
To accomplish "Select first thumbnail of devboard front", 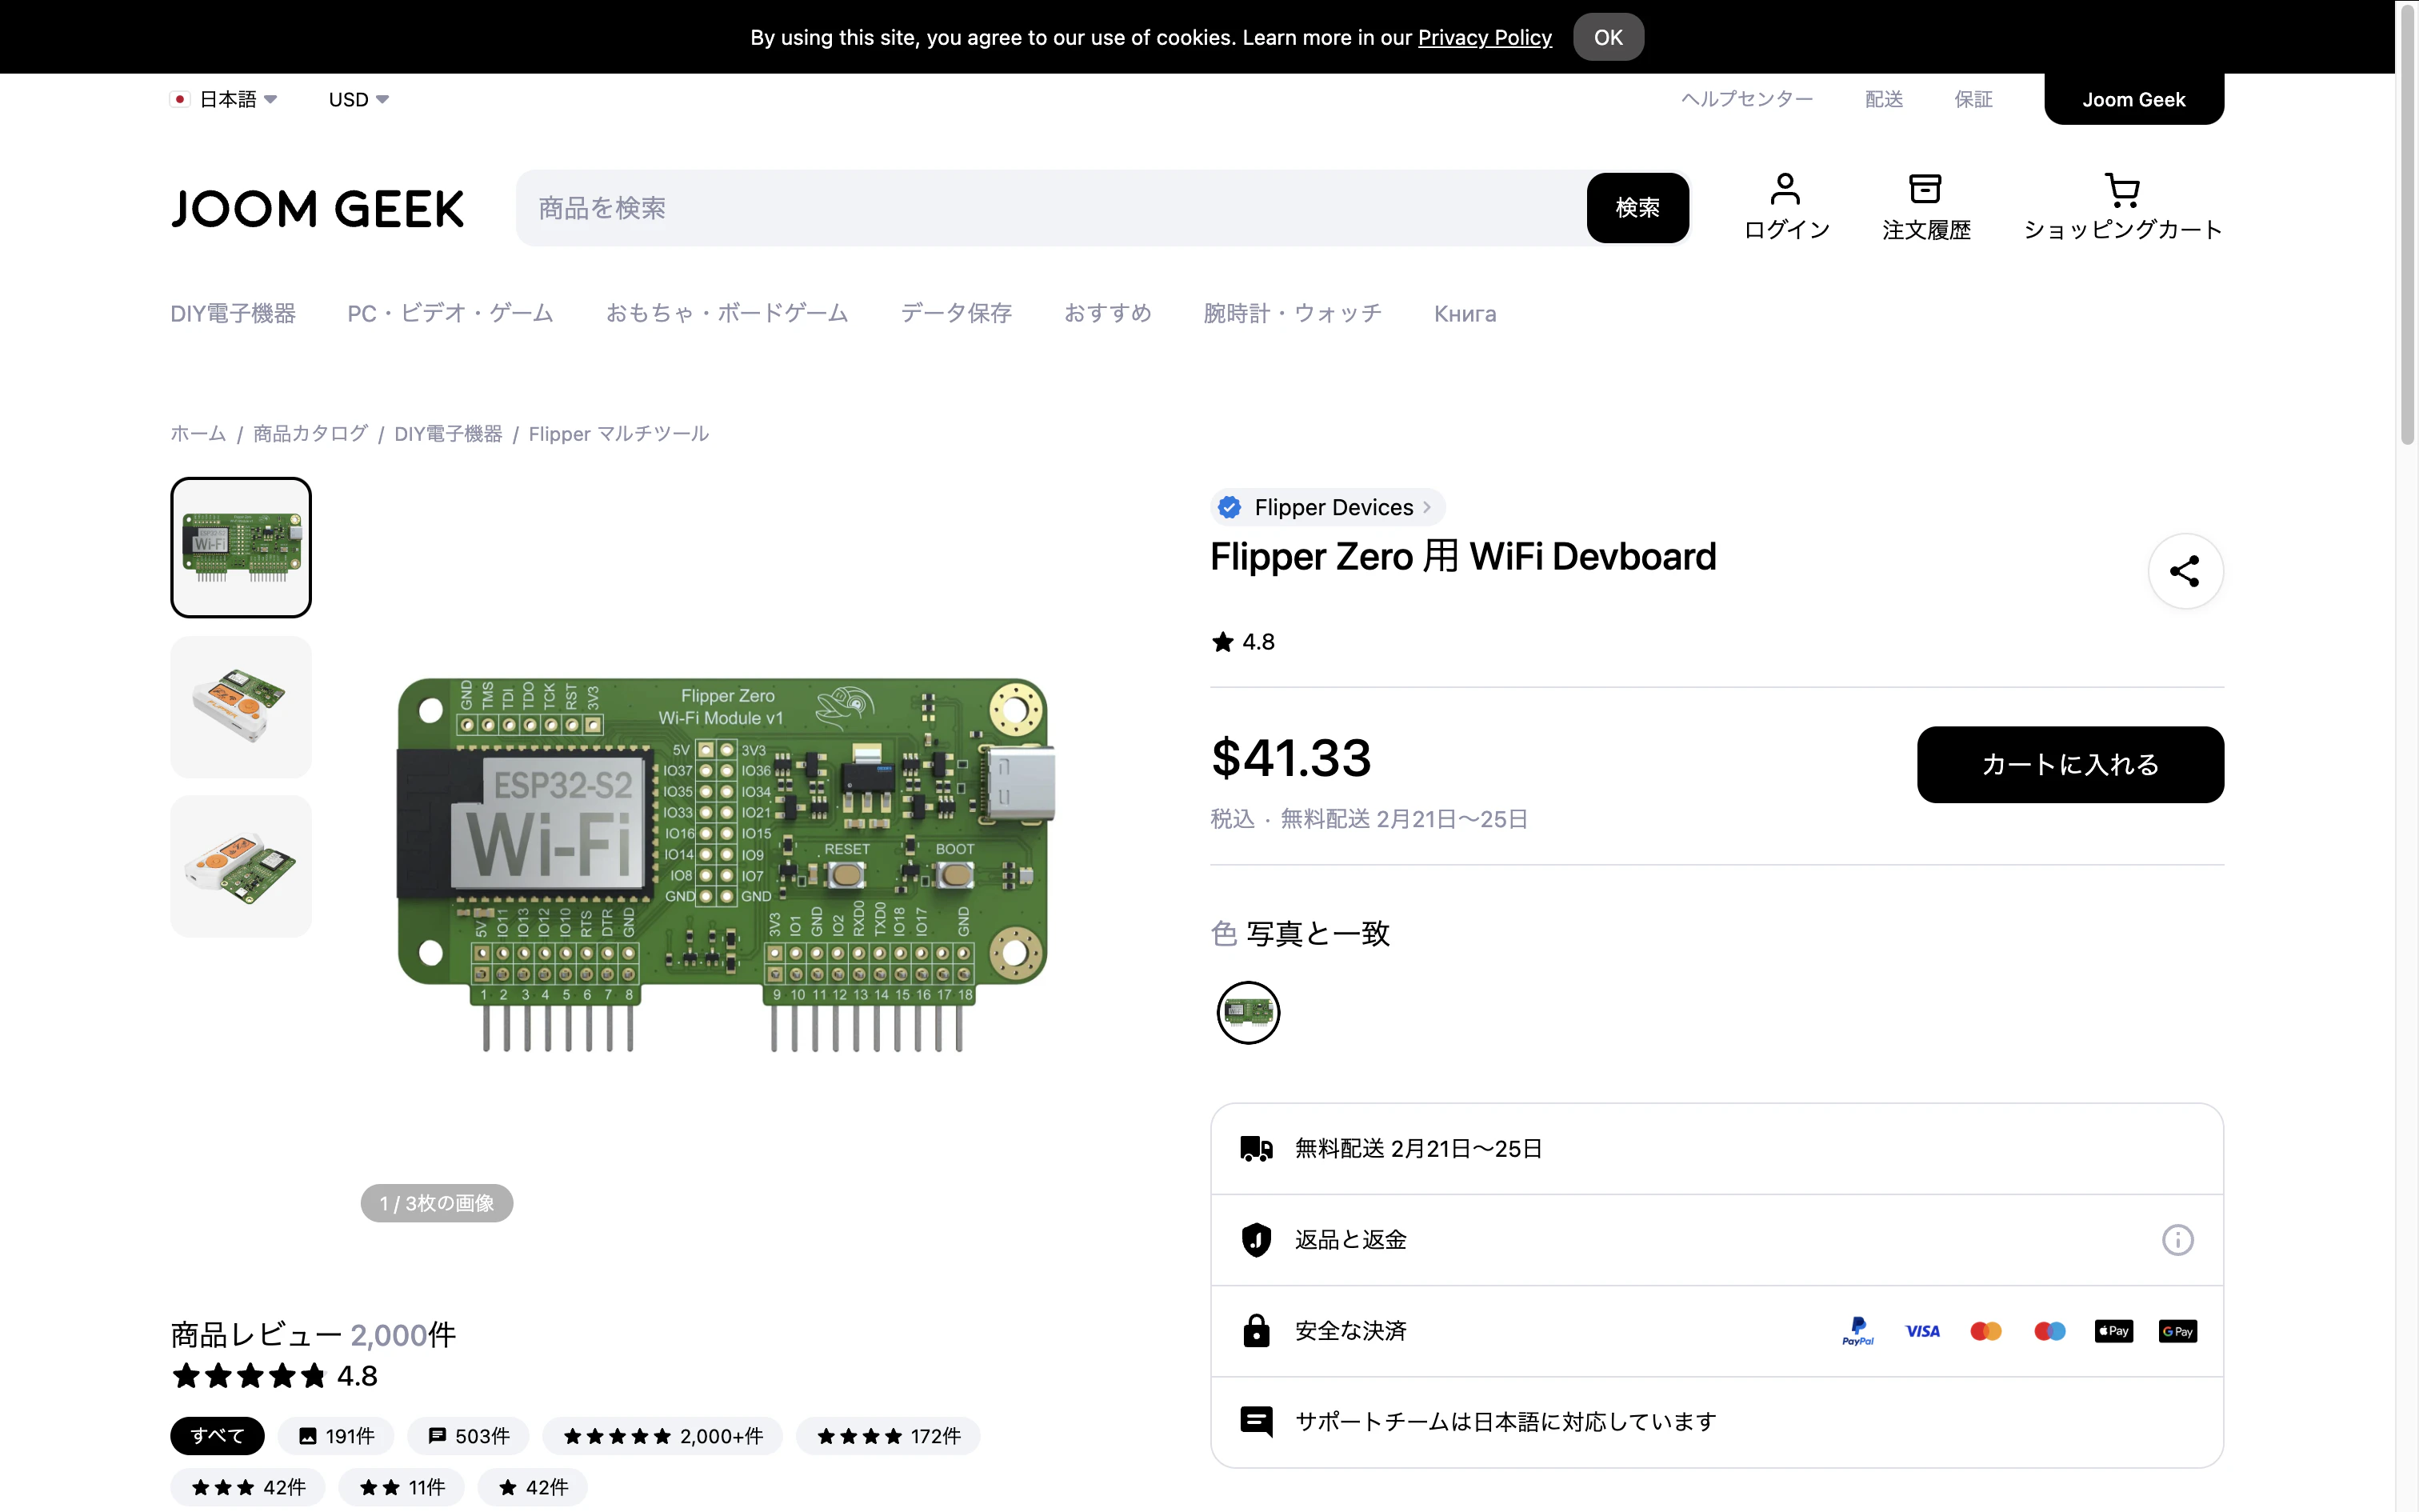I will [241, 547].
